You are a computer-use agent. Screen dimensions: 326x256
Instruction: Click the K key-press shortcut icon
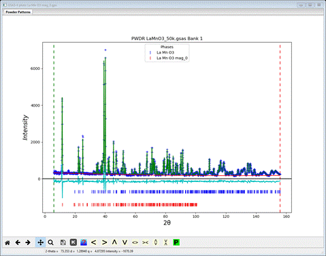[74, 242]
